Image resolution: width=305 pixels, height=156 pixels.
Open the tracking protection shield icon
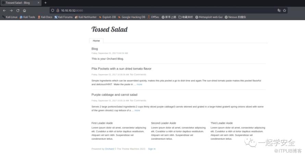pos(52,11)
